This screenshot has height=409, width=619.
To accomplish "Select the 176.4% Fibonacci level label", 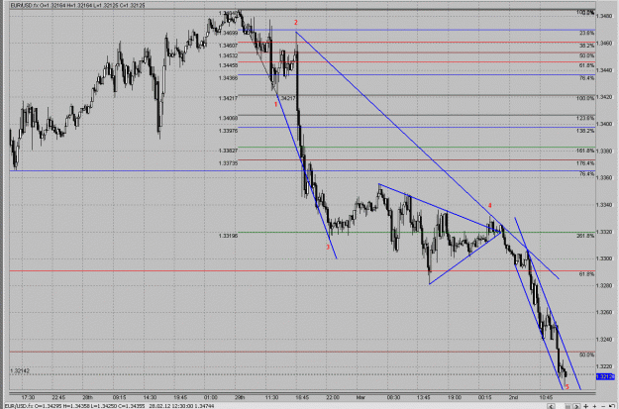I will tap(586, 163).
